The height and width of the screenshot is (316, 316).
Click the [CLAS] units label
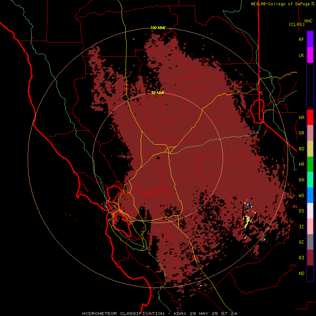pos(297,24)
